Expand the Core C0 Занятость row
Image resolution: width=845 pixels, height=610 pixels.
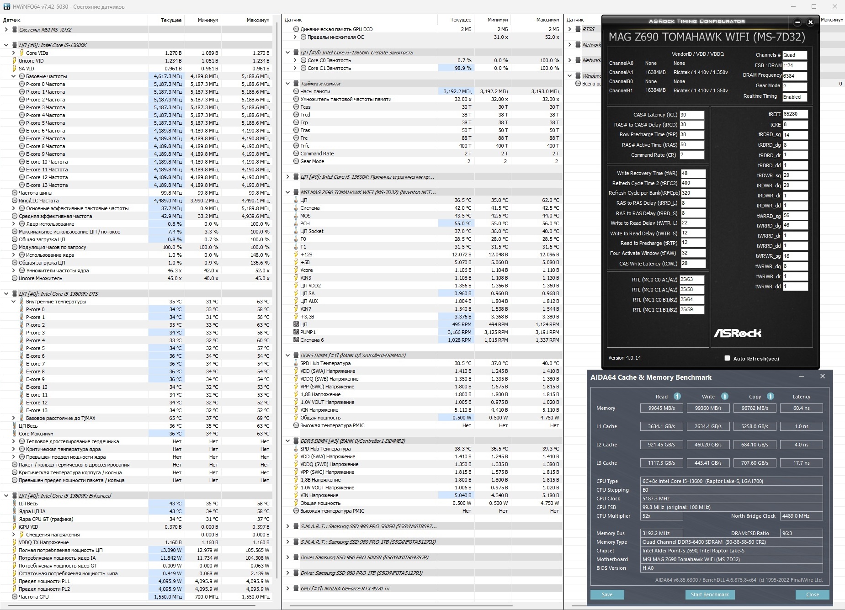click(x=295, y=60)
